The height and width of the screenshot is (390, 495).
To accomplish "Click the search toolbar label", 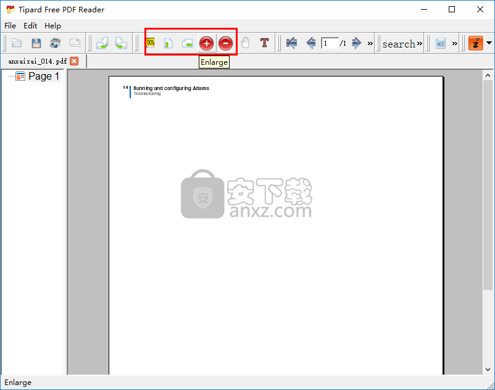I will point(399,44).
